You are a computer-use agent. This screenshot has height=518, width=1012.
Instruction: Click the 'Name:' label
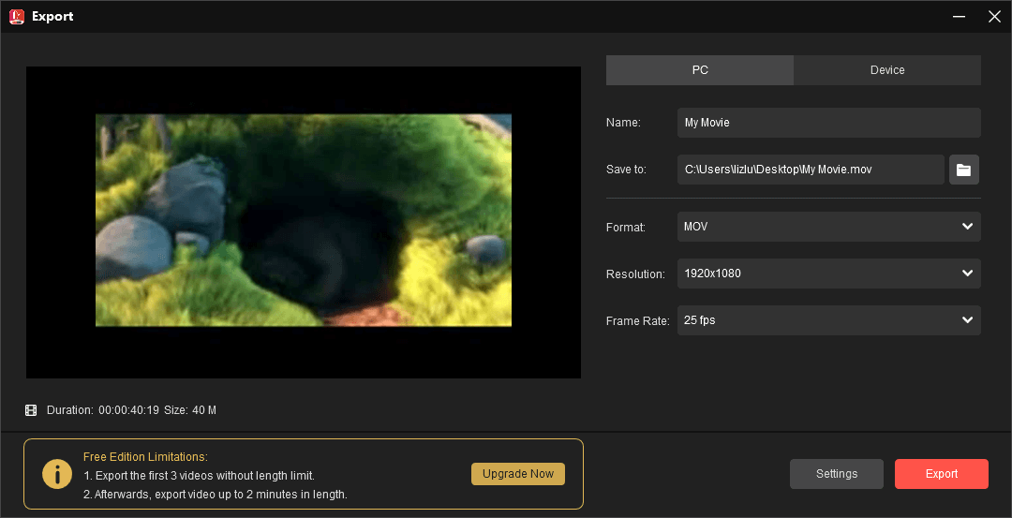[623, 124]
